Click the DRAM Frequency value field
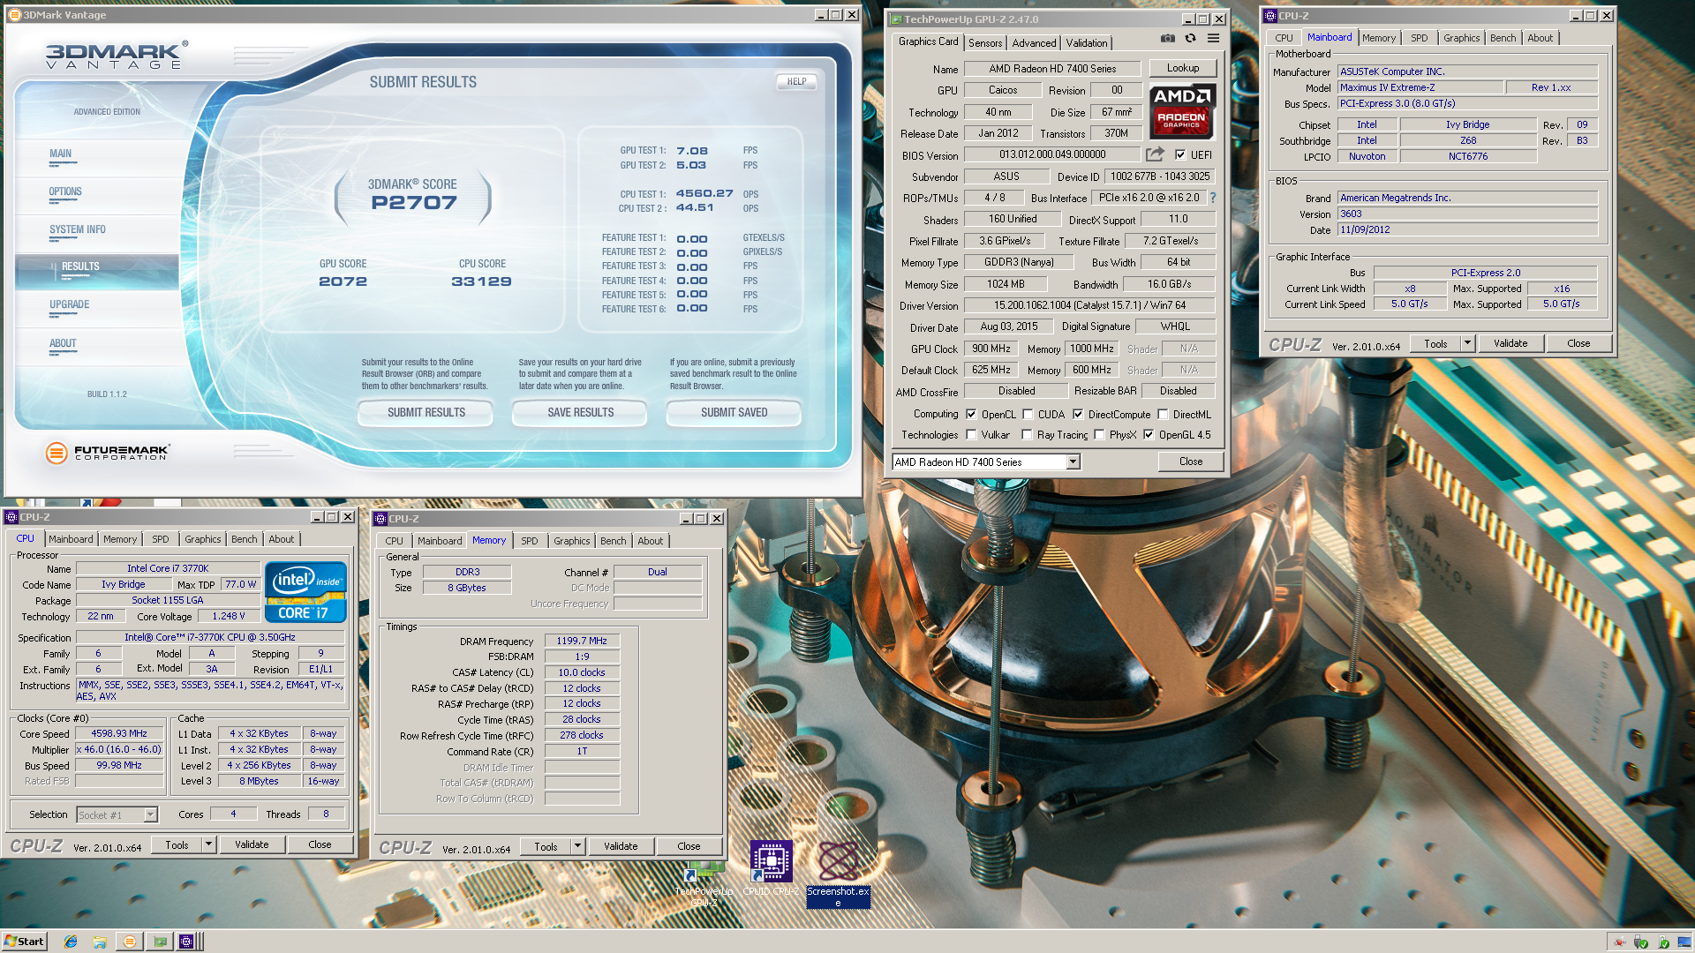 tap(582, 641)
